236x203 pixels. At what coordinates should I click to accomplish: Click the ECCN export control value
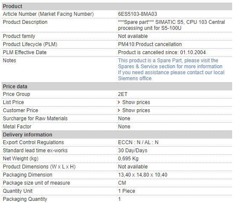coord(138,142)
